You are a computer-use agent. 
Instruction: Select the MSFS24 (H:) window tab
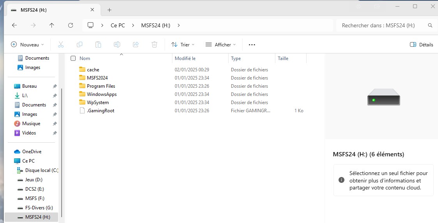[53, 10]
